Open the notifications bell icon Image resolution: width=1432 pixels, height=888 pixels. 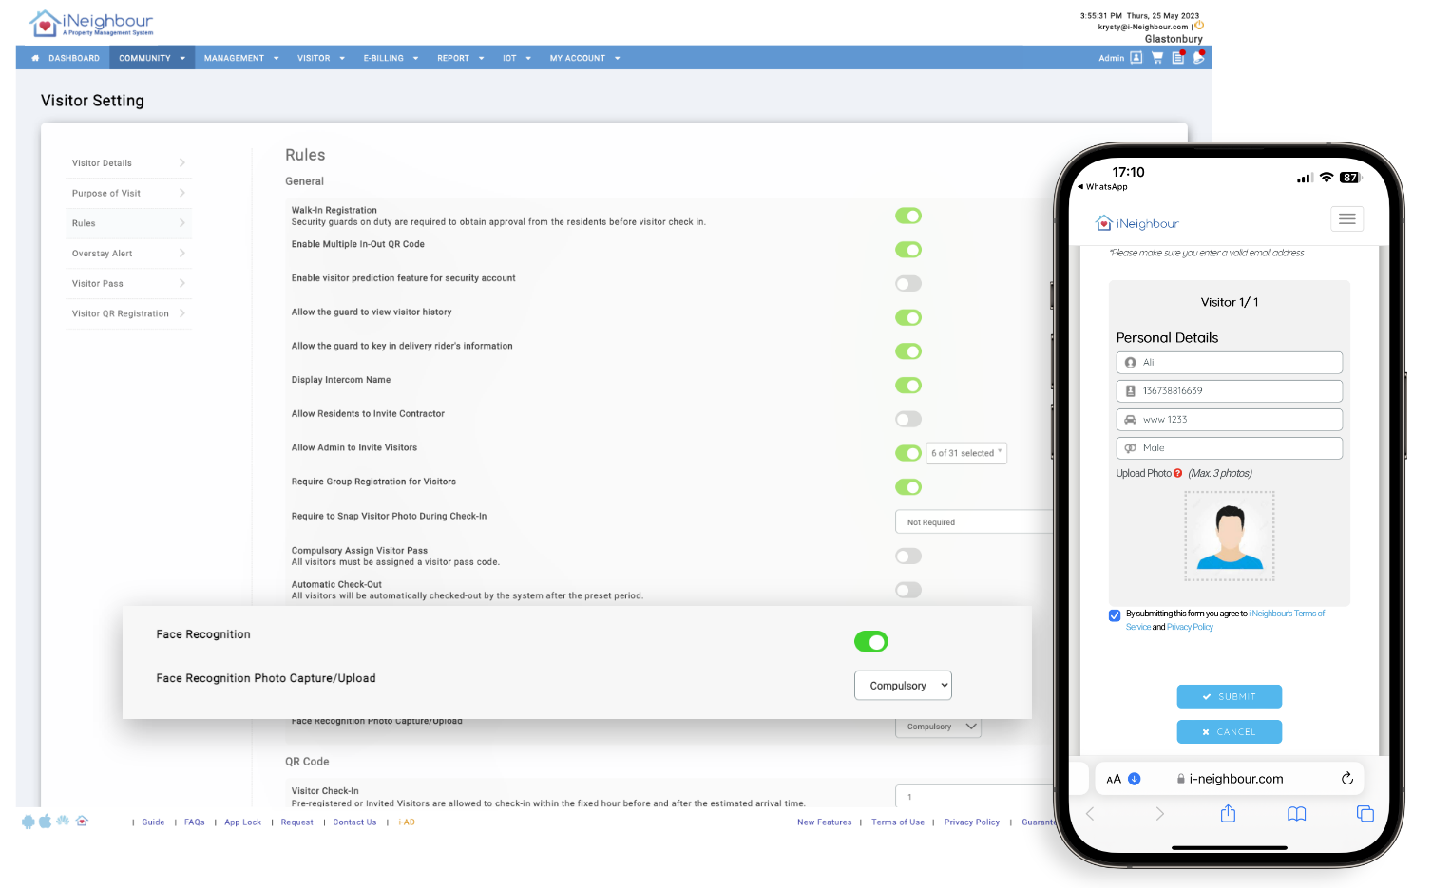click(1199, 57)
